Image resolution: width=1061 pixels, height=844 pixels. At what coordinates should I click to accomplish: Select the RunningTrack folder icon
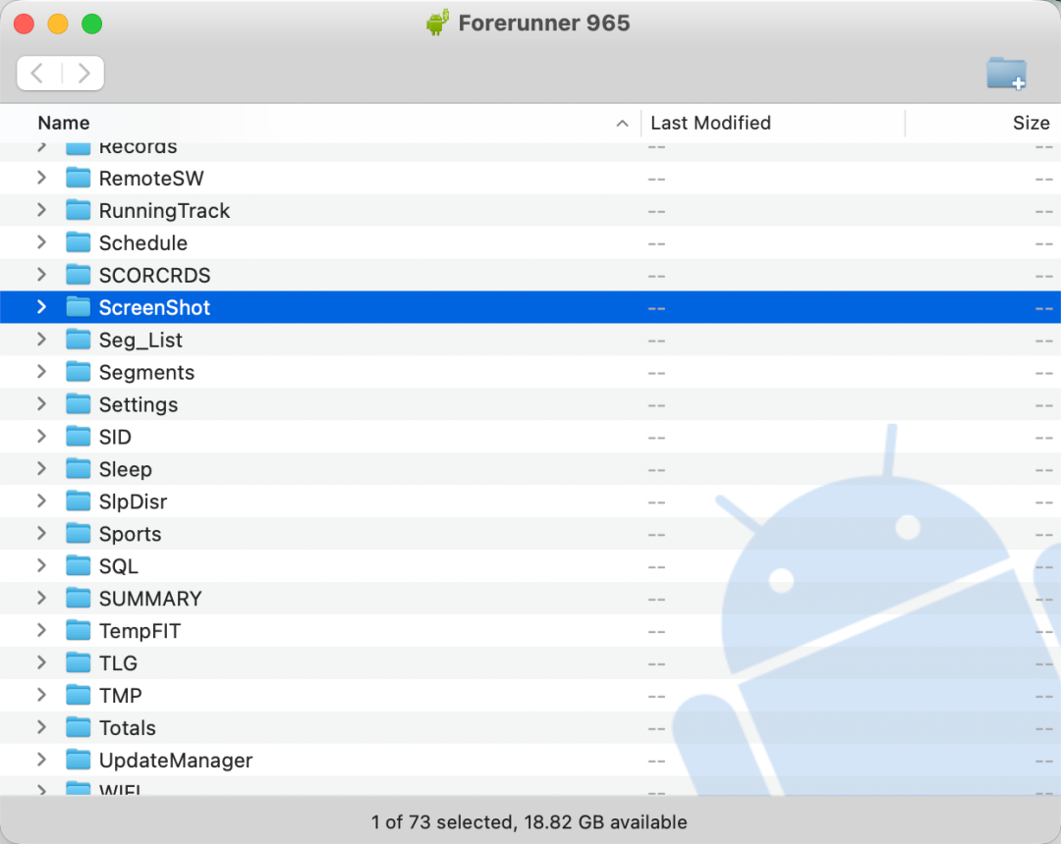click(79, 211)
